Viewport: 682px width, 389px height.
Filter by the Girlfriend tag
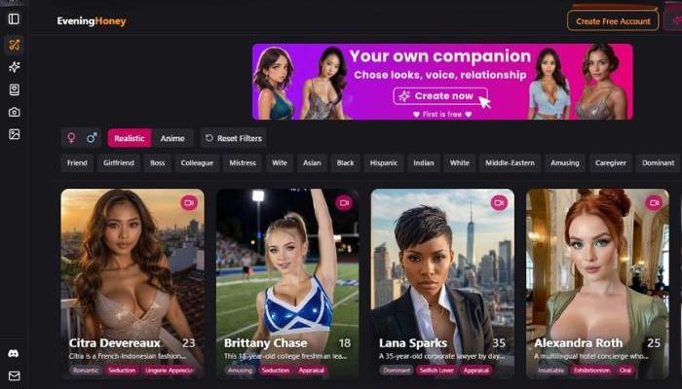click(119, 162)
